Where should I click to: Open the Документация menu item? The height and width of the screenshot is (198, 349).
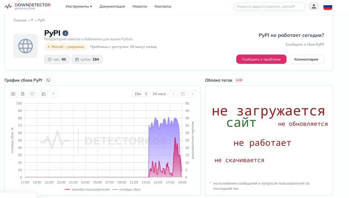pos(112,6)
